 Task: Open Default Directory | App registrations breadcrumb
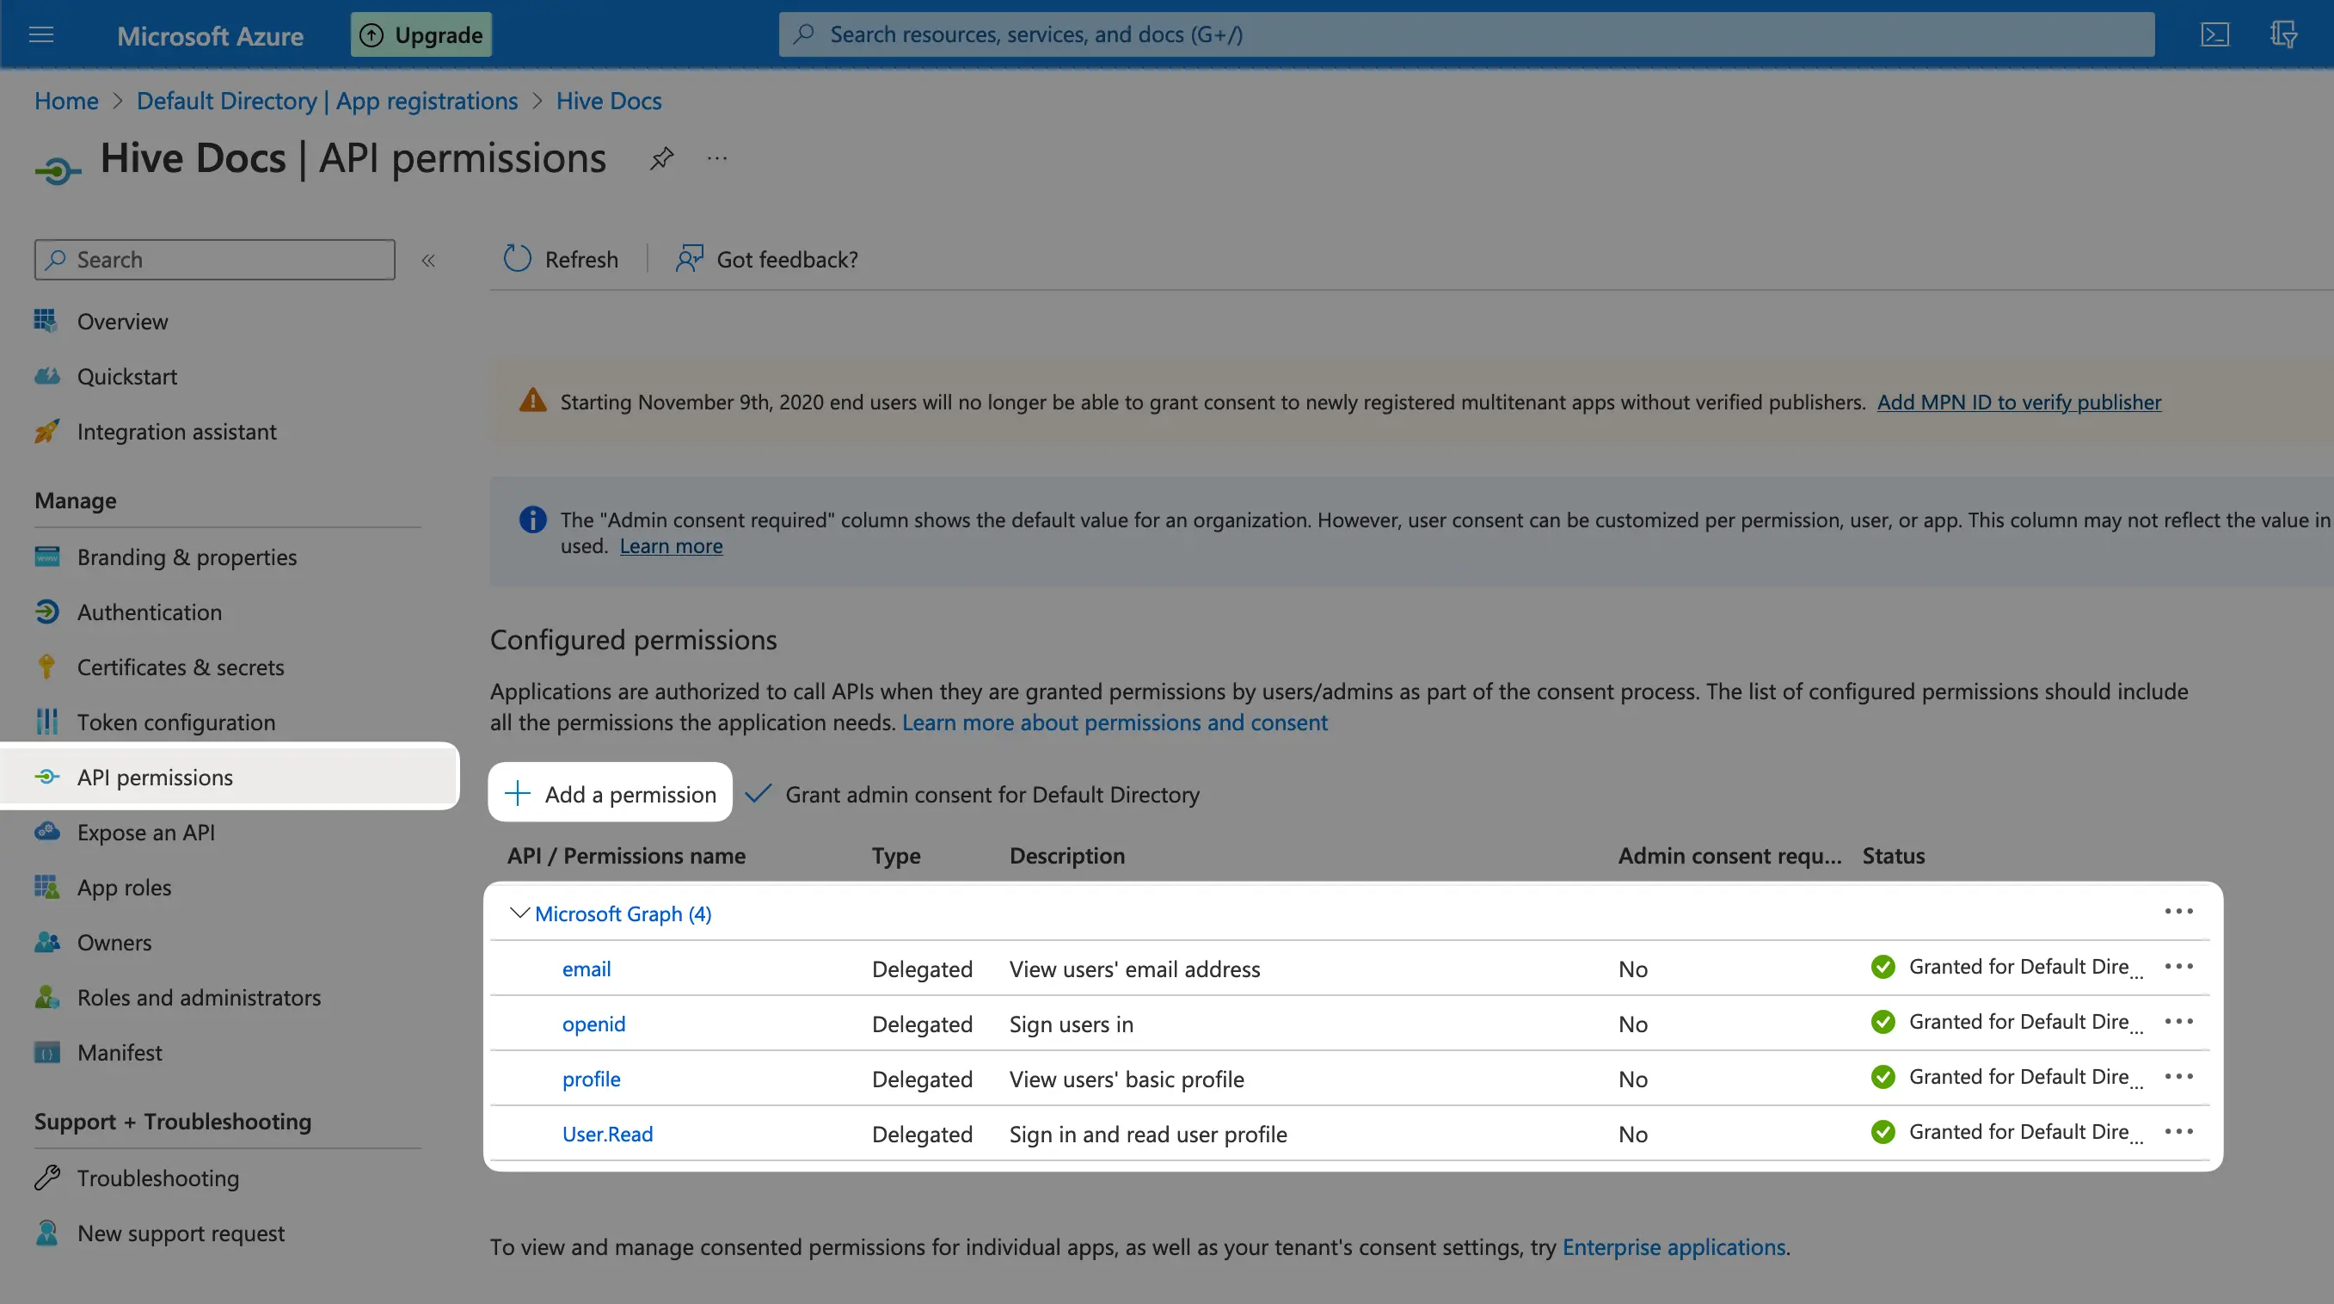coord(327,101)
